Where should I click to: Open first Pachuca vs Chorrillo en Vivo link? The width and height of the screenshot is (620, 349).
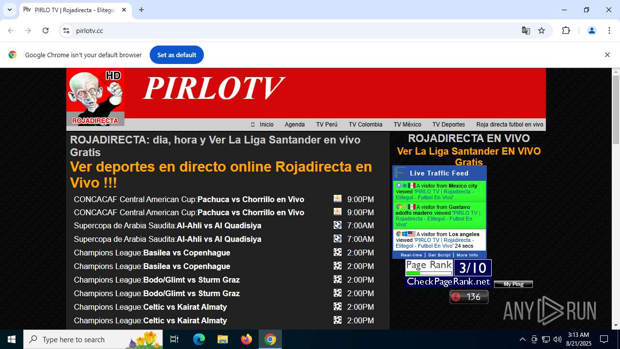tap(251, 199)
